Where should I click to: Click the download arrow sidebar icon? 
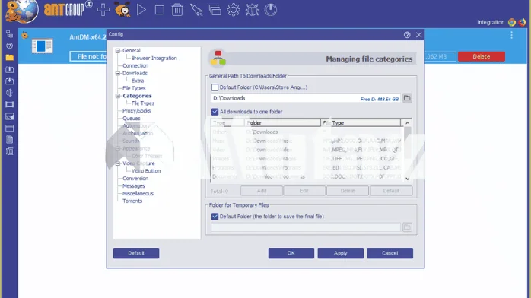[x=9, y=81]
